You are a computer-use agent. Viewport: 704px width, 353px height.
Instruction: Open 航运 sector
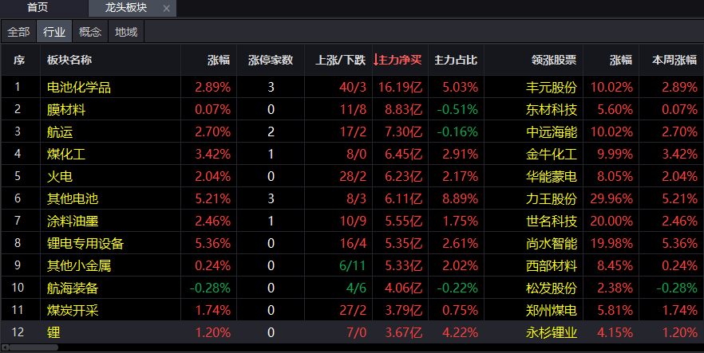(x=60, y=131)
